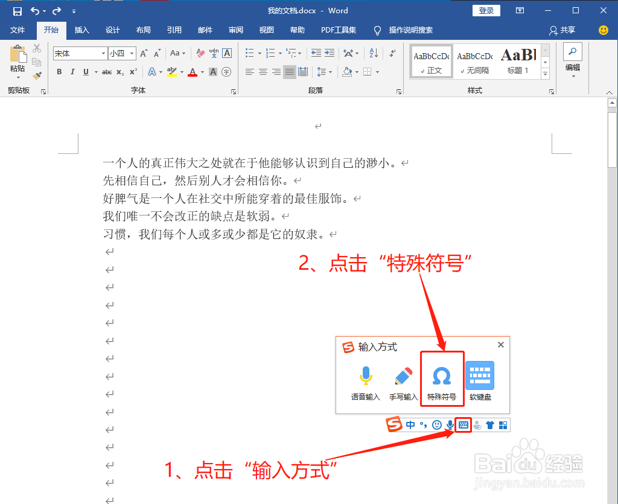Apply the red font color swatch
Image resolution: width=618 pixels, height=504 pixels.
click(x=193, y=71)
